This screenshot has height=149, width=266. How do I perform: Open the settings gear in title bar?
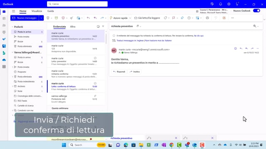pyautogui.click(x=229, y=4)
